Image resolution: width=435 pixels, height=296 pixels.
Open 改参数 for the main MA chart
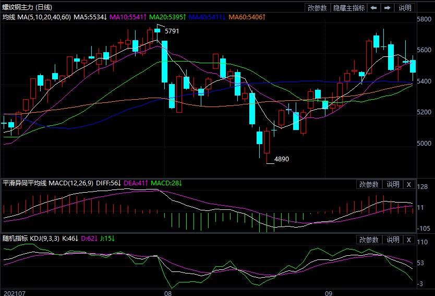(317, 8)
